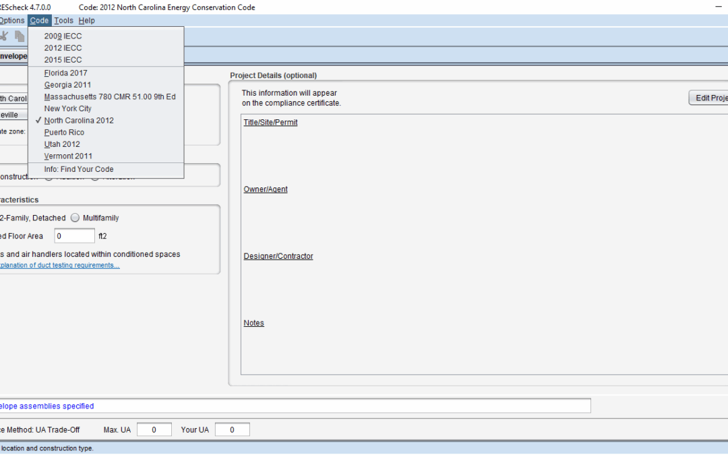The image size is (728, 455).
Task: Open the Help menu
Action: point(86,20)
